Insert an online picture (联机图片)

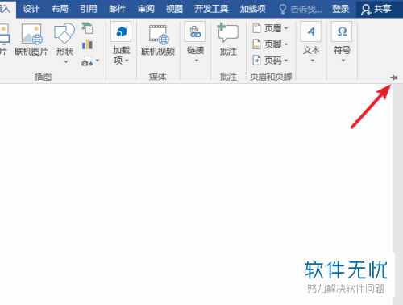pos(31,40)
